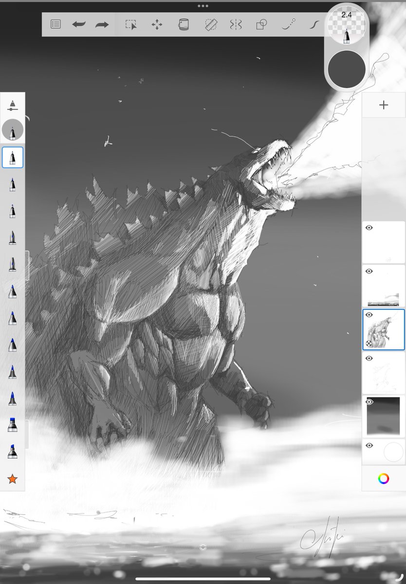The width and height of the screenshot is (406, 584).
Task: Tap the orange star favorites icon
Action: click(13, 479)
